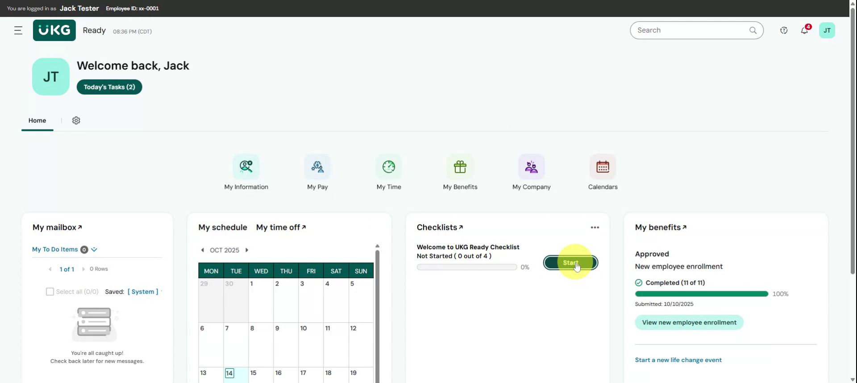857x383 pixels.
Task: Go to next month in schedule
Action: click(x=246, y=250)
